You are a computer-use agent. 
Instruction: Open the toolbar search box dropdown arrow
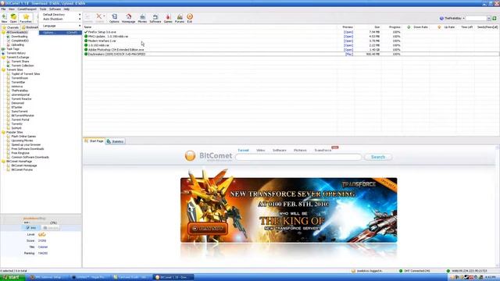coord(488,19)
